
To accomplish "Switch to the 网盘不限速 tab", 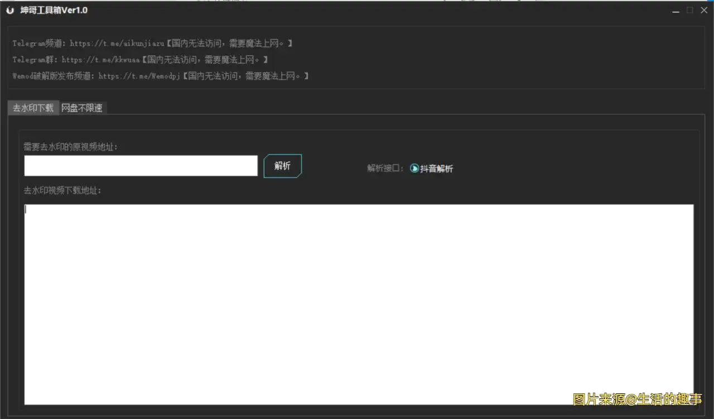I will (x=83, y=107).
